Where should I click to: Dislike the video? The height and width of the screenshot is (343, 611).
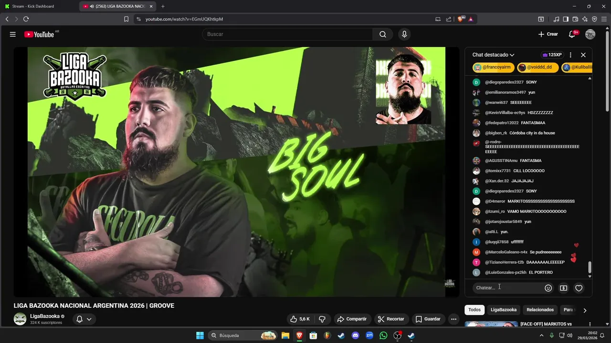323,319
